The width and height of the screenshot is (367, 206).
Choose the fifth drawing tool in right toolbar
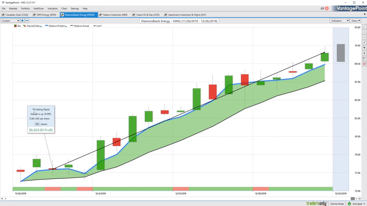click(364, 48)
